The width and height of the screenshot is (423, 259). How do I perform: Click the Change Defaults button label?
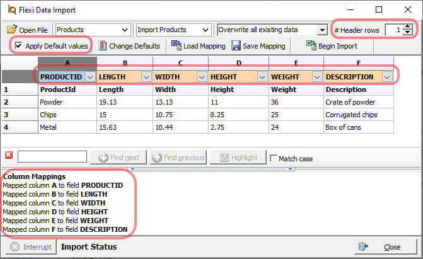[134, 46]
